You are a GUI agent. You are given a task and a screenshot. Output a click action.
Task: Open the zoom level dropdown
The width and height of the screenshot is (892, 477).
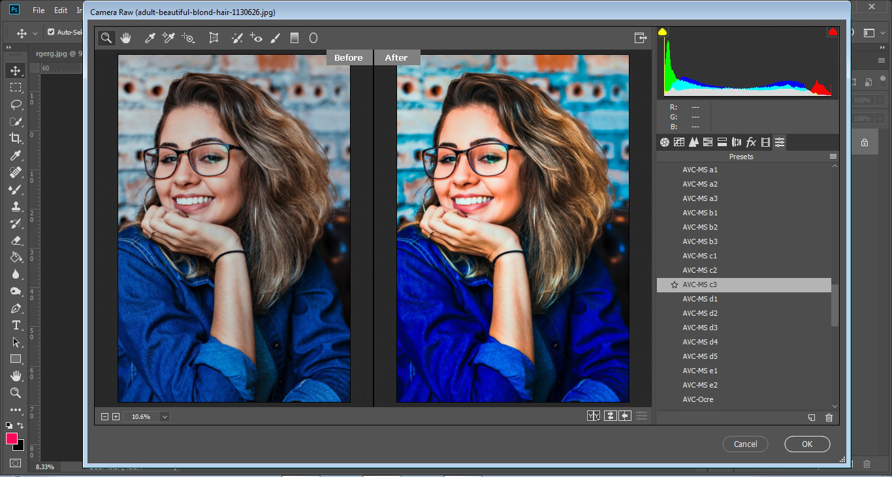165,417
